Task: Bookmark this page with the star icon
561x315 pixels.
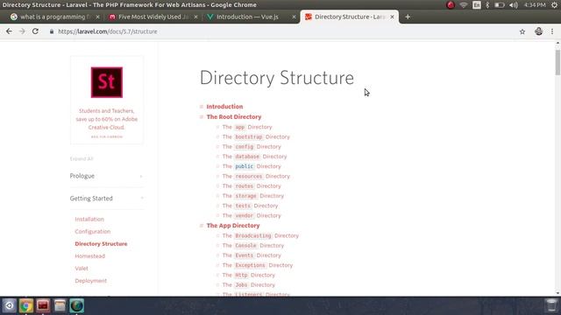Action: [x=522, y=31]
